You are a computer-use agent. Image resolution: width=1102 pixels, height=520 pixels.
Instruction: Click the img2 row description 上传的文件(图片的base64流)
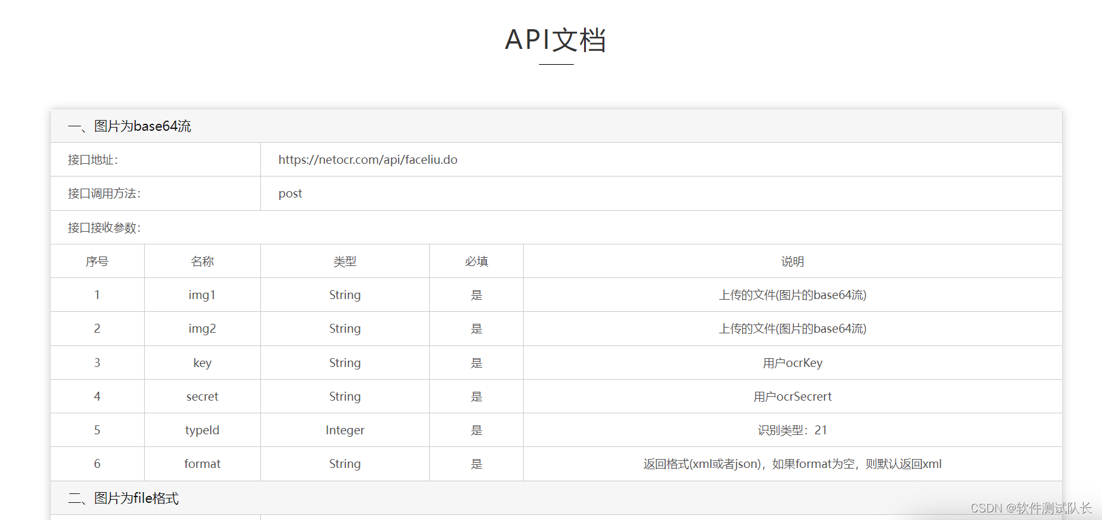click(792, 328)
